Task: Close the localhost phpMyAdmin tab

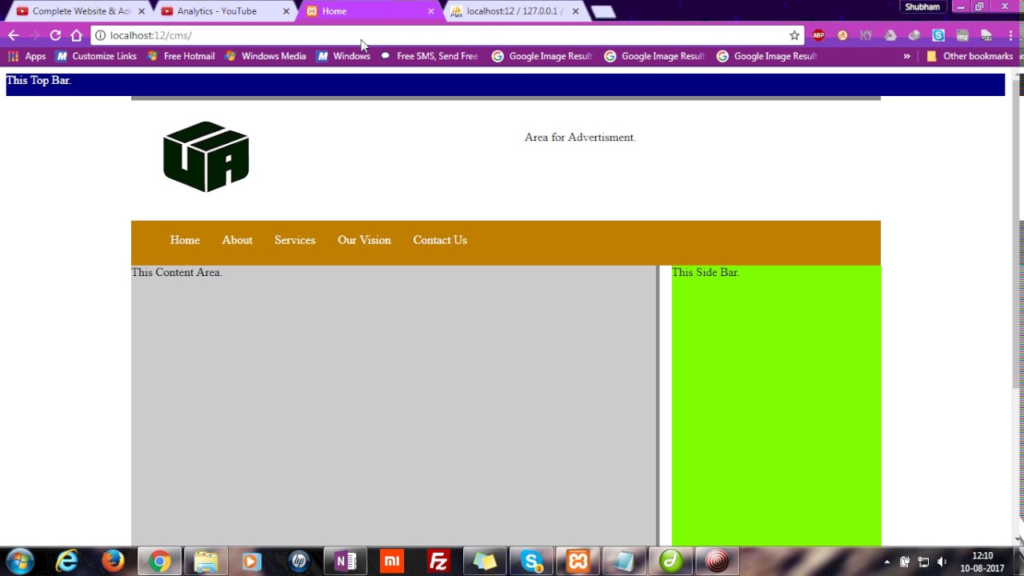Action: point(575,11)
